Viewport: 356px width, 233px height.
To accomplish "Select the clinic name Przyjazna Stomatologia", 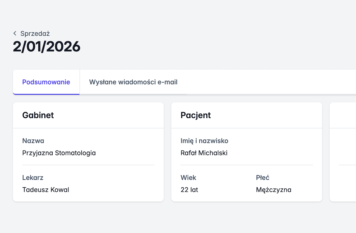I will pos(59,153).
